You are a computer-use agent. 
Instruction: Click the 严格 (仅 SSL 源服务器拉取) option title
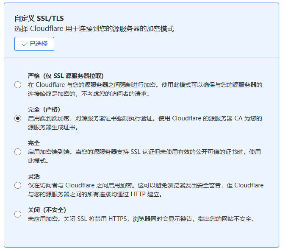tap(66, 76)
